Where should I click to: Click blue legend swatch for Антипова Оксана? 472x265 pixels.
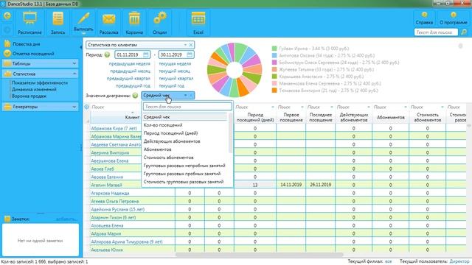coord(274,55)
